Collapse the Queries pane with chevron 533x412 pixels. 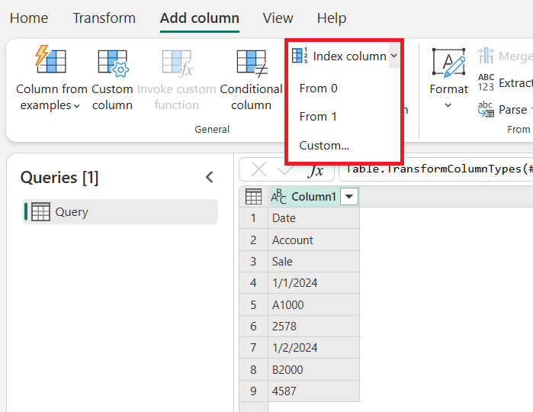[210, 177]
